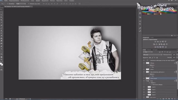Delete layer with the trash icon
The image size is (178, 100).
(x=175, y=99)
